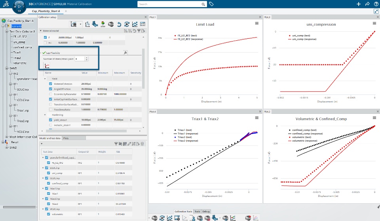The width and height of the screenshot is (380, 221).
Task: Select the Calibration Tools tab
Action: point(183,212)
